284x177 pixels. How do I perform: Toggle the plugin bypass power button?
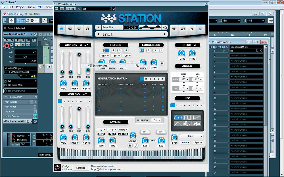(x=57, y=9)
